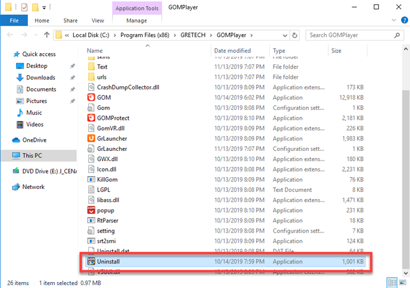Expand the chevron after Program Files (x86)
This screenshot has height=288, width=410.
coord(175,35)
